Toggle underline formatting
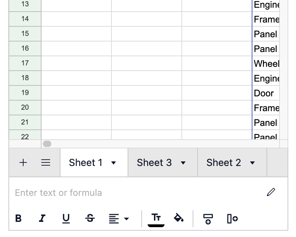 pos(66,219)
